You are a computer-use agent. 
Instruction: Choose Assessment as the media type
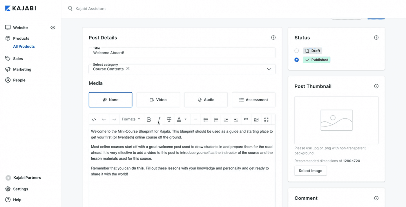click(x=254, y=100)
